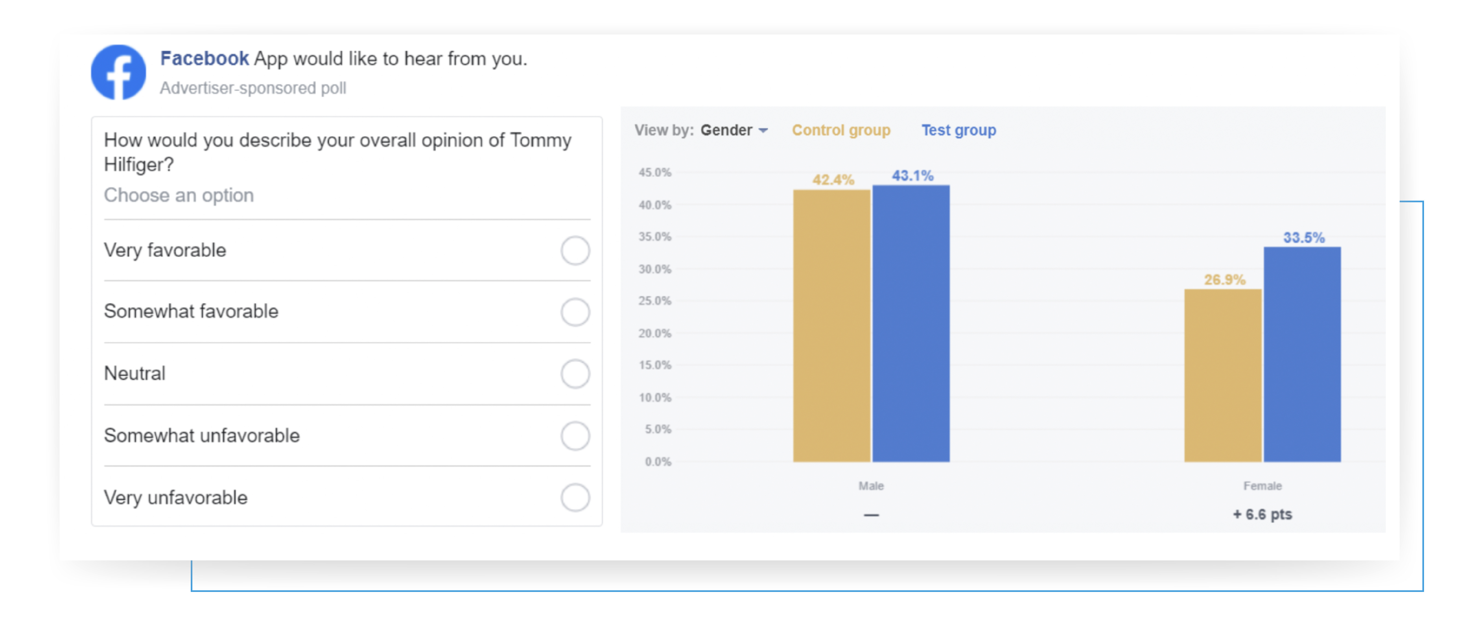Click the 45.0% axis label
Viewport: 1462px width, 631px height.
(x=655, y=173)
